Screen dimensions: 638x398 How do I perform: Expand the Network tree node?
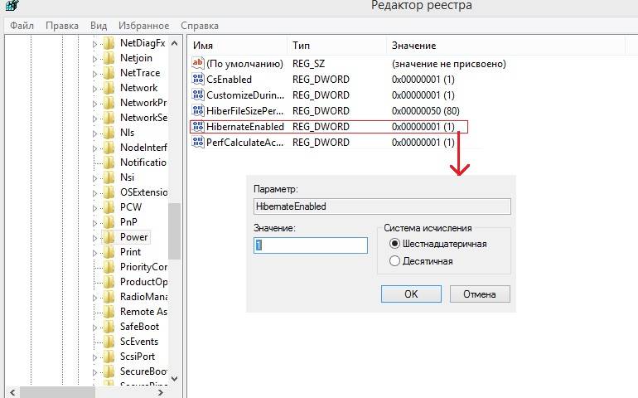pyautogui.click(x=95, y=88)
